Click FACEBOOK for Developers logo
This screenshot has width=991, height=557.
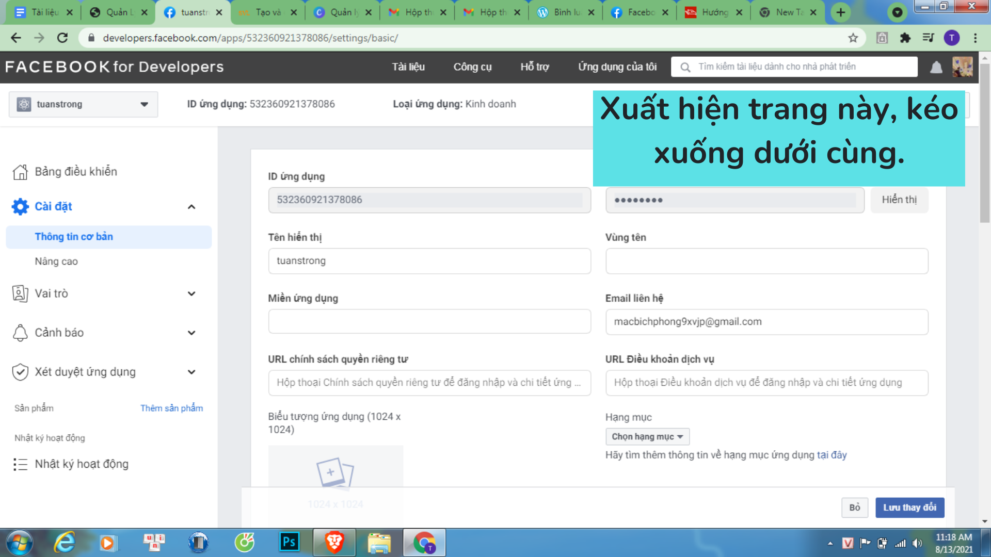pyautogui.click(x=115, y=67)
